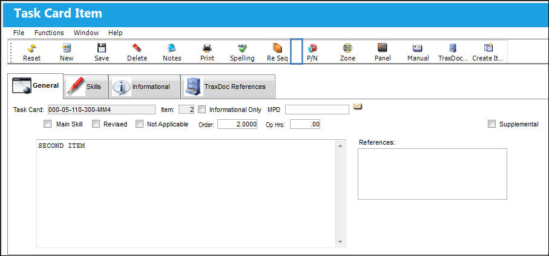The width and height of the screenshot is (549, 256).
Task: Click inside the References box
Action: pos(432,174)
